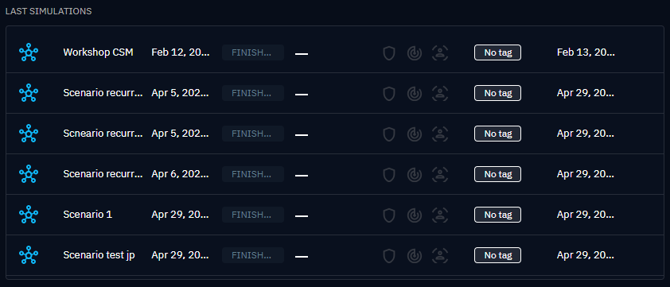Click the No tag badge for Workshop CSM
Viewport: 670px width, 287px height.
tap(498, 52)
